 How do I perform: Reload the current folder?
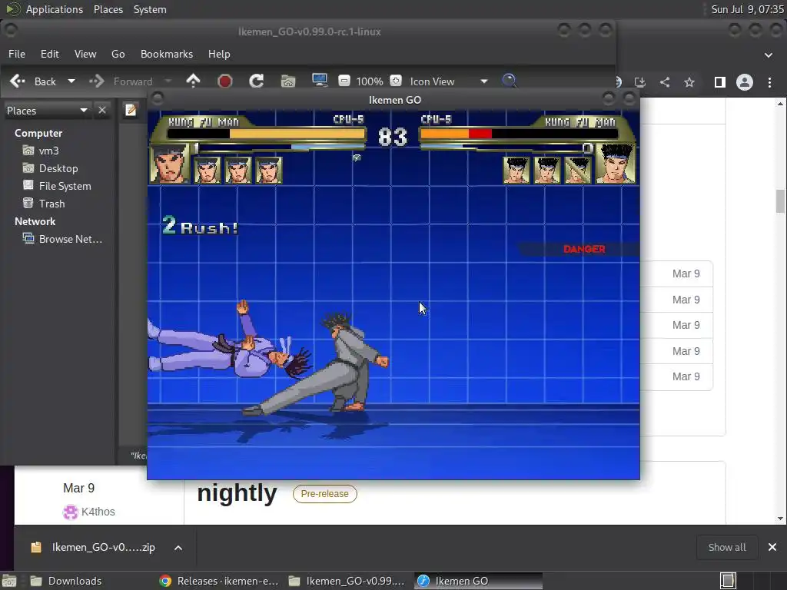tap(257, 81)
